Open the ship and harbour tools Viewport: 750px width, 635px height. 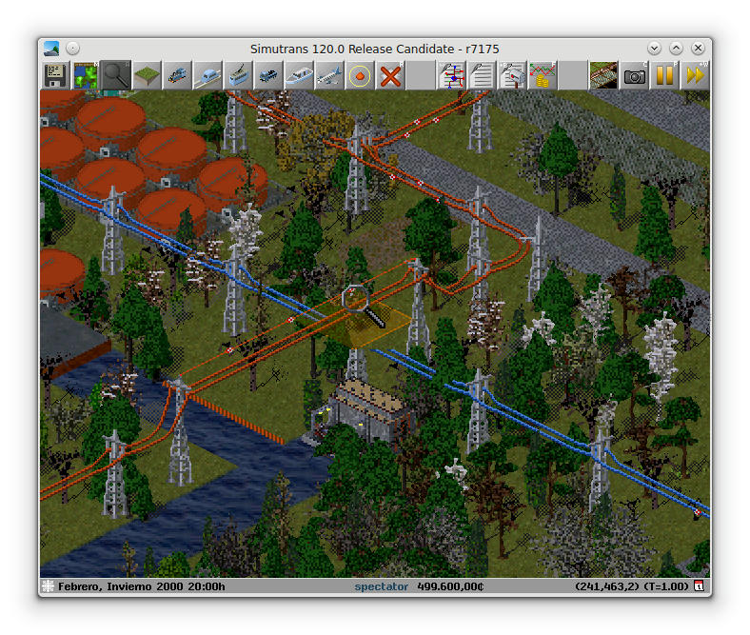tap(299, 75)
